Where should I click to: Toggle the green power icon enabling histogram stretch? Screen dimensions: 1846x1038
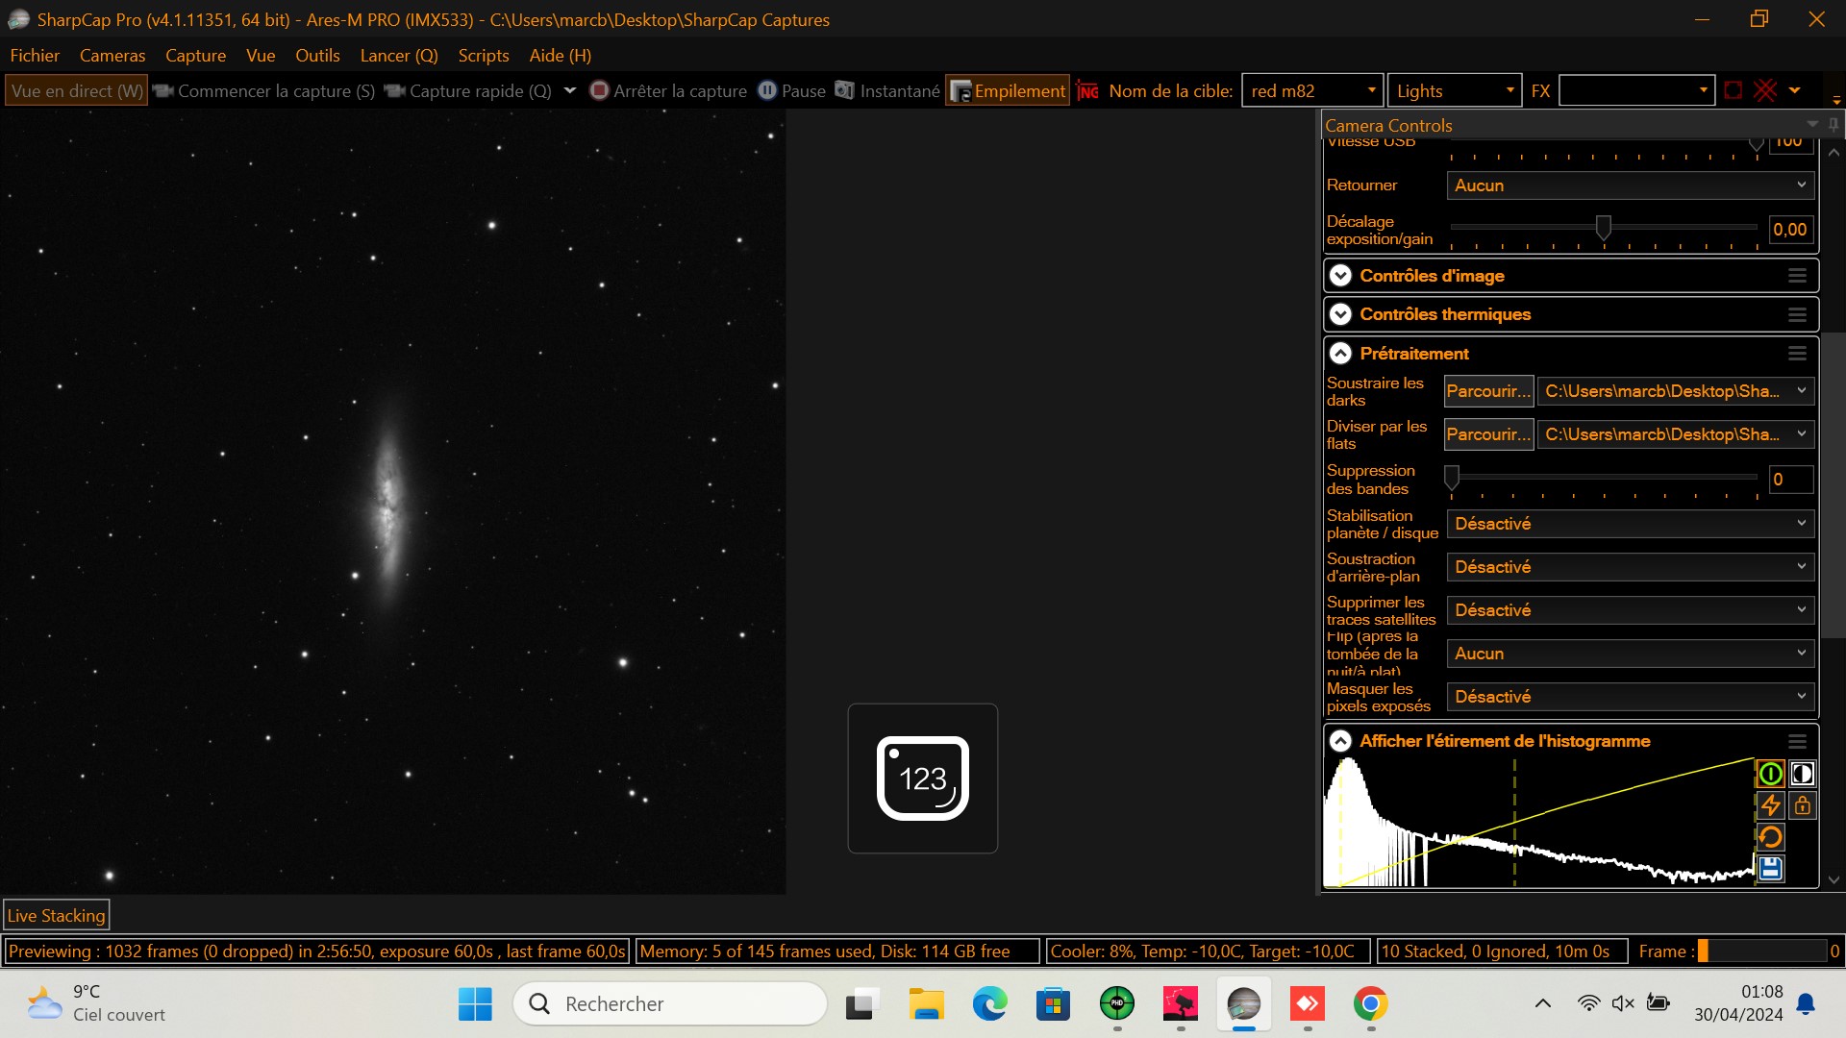coord(1770,774)
